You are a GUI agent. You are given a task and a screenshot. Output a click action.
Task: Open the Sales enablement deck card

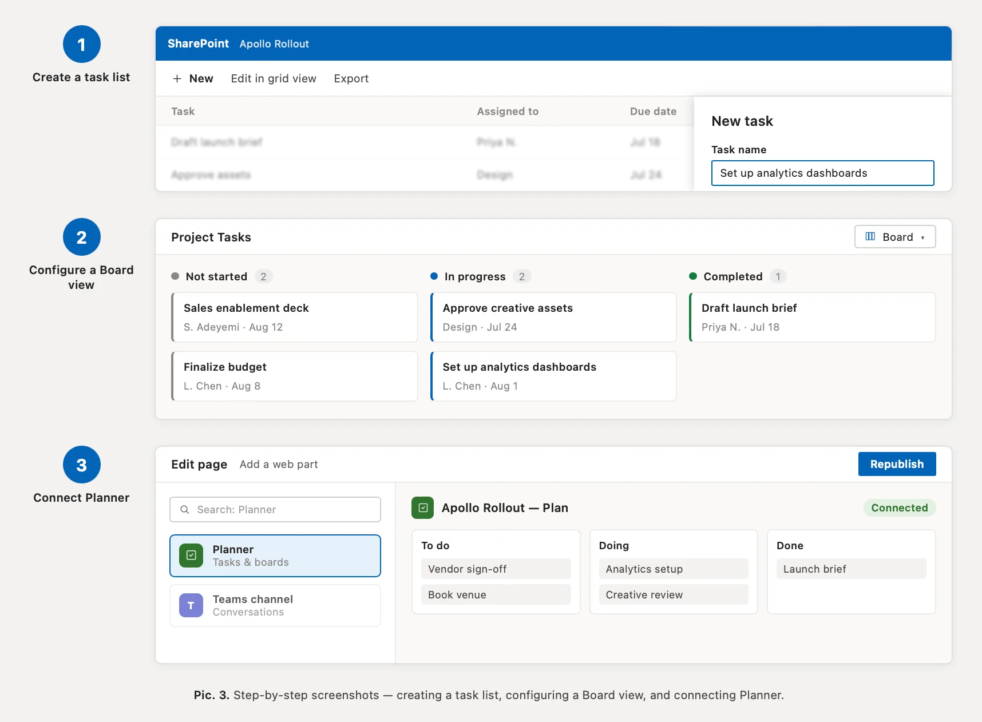(295, 318)
